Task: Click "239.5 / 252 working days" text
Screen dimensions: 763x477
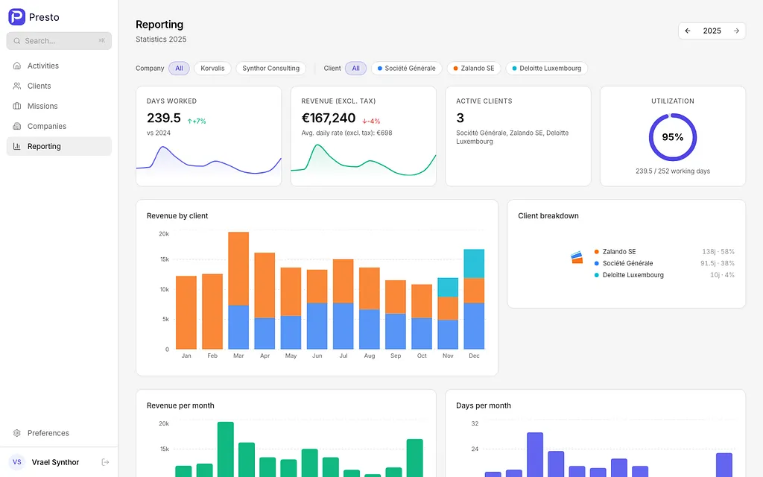Action: pos(673,171)
